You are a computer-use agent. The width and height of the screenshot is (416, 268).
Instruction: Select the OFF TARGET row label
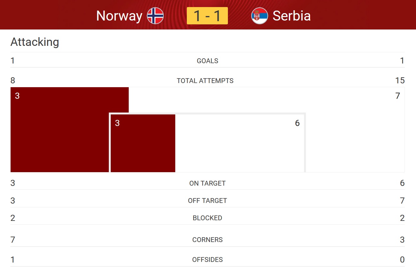click(x=207, y=201)
